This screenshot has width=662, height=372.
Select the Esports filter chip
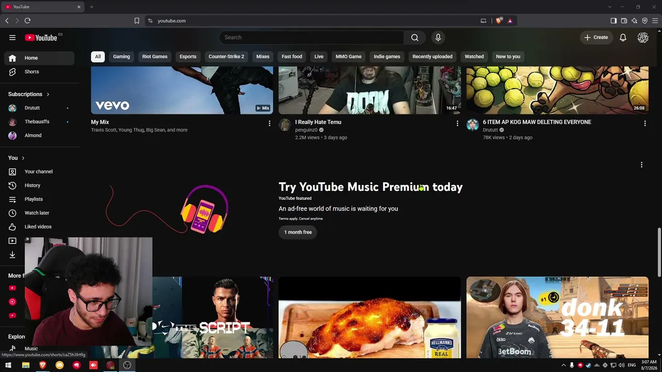click(x=188, y=56)
